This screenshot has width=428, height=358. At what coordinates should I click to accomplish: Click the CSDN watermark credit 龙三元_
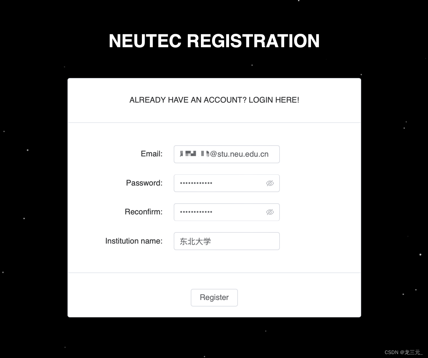(x=404, y=352)
